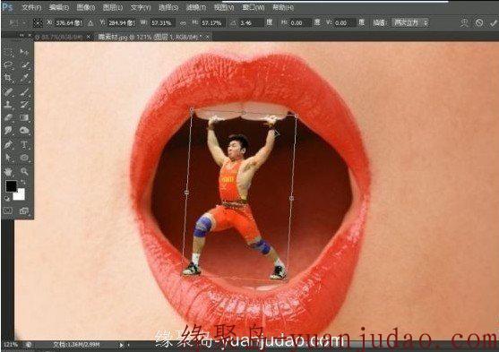499x352 pixels.
Task: Select the Lasso tool
Action: 9,64
